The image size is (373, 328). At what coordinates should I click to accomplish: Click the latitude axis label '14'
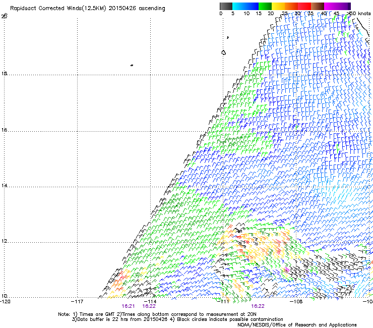4,185
